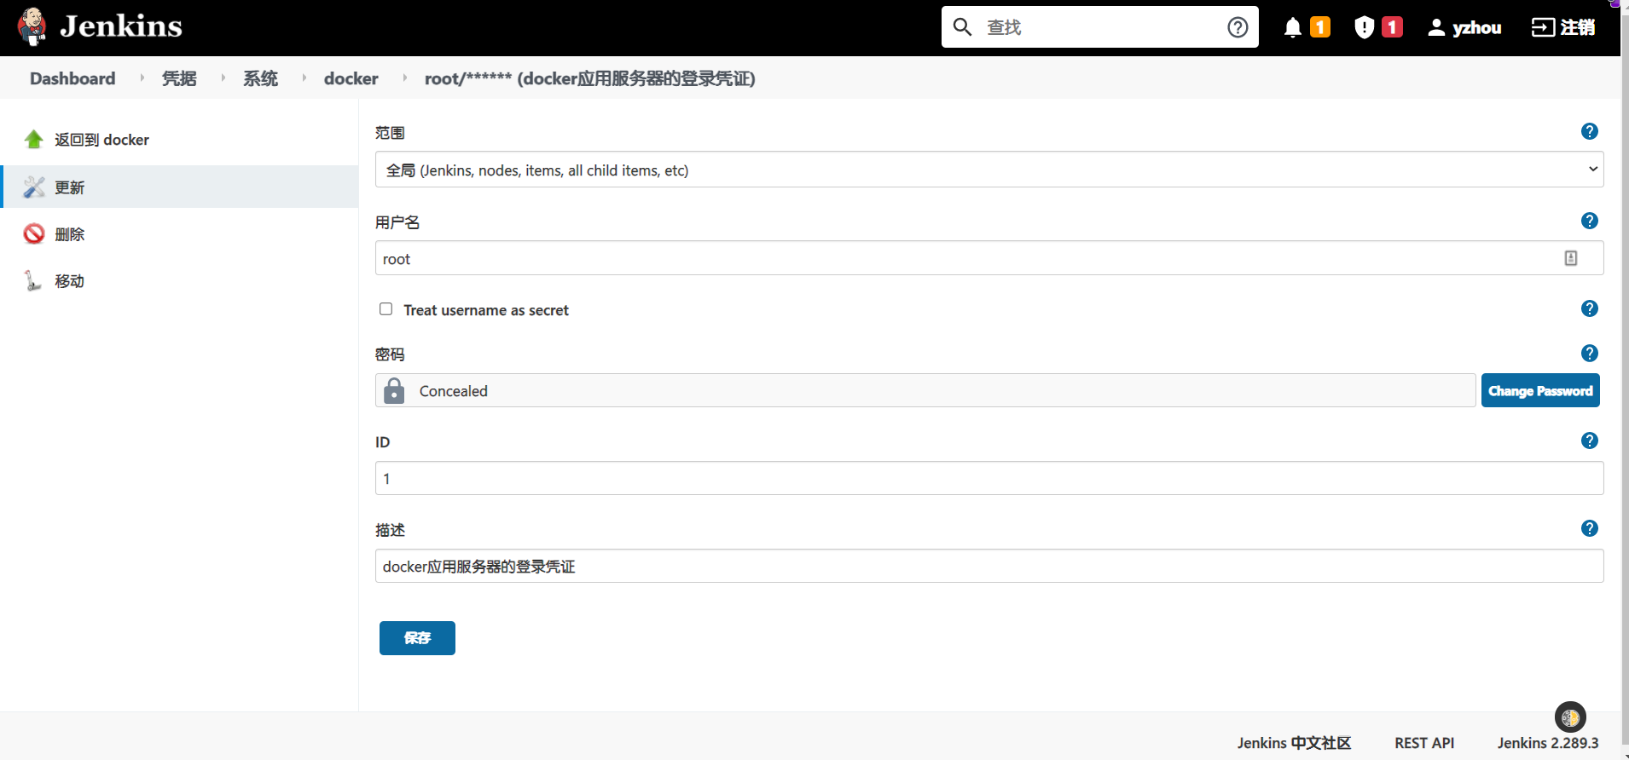The width and height of the screenshot is (1629, 760).
Task: Expand breadcrumb arrow after Dashboard
Action: (142, 78)
